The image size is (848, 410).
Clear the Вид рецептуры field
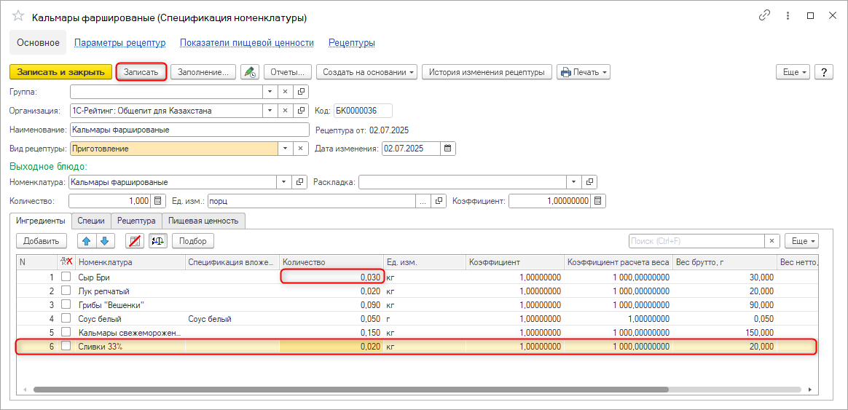(x=301, y=149)
